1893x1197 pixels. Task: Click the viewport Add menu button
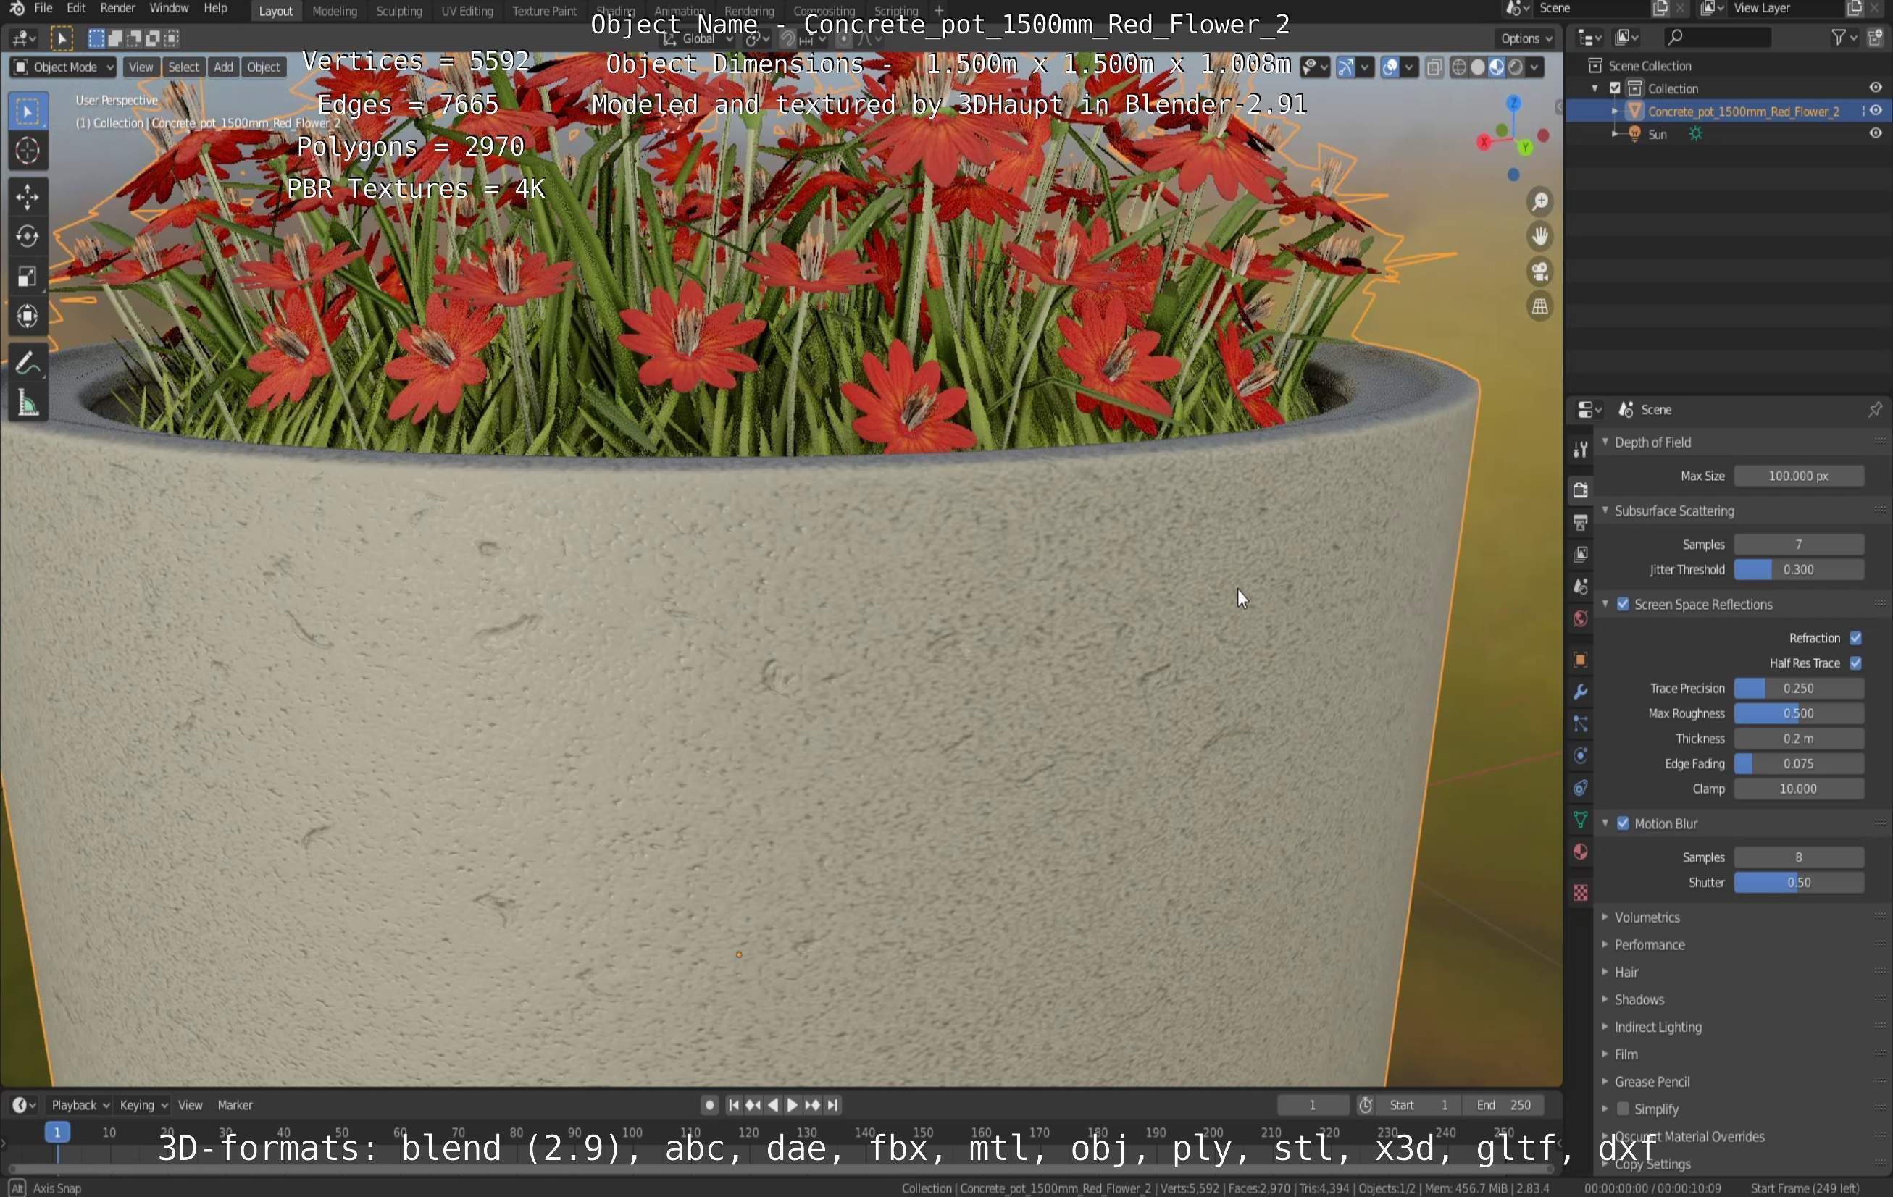pyautogui.click(x=223, y=67)
